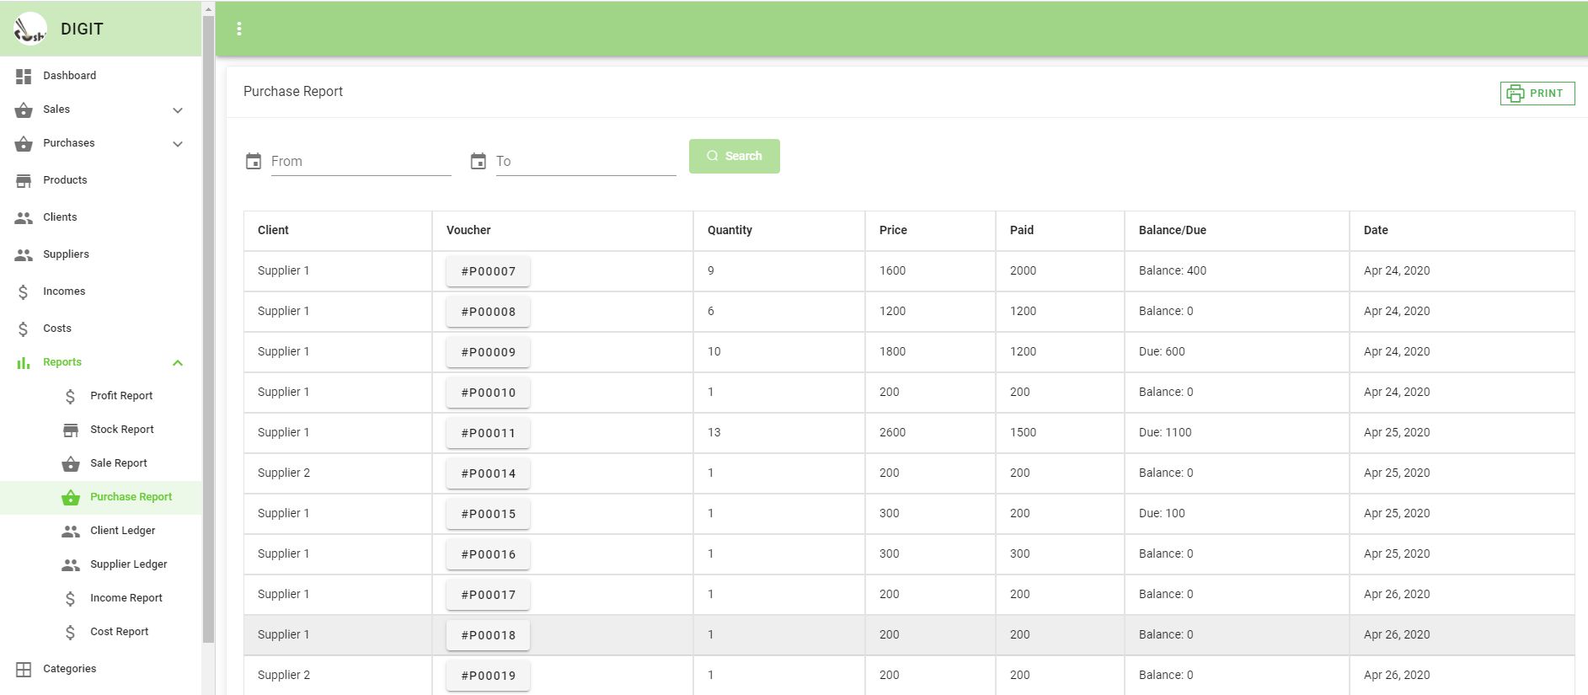This screenshot has height=695, width=1588.
Task: Open voucher #P00011
Action: 488,433
